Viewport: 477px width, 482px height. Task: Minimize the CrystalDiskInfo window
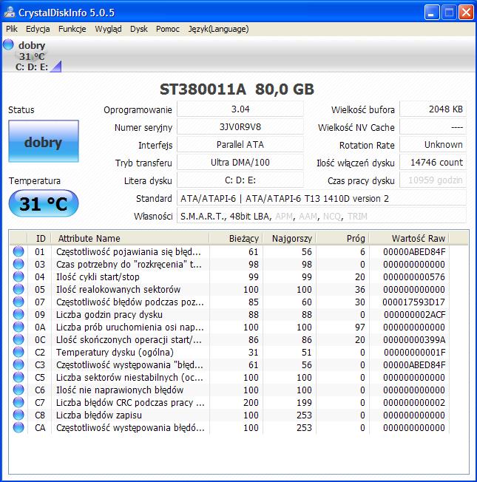click(431, 13)
